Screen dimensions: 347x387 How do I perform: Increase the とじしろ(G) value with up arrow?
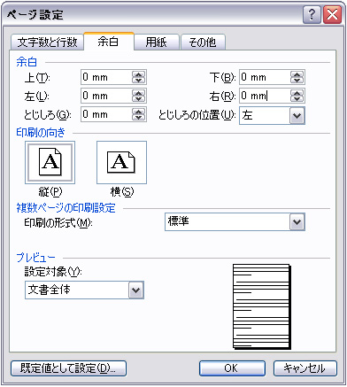[x=138, y=112]
